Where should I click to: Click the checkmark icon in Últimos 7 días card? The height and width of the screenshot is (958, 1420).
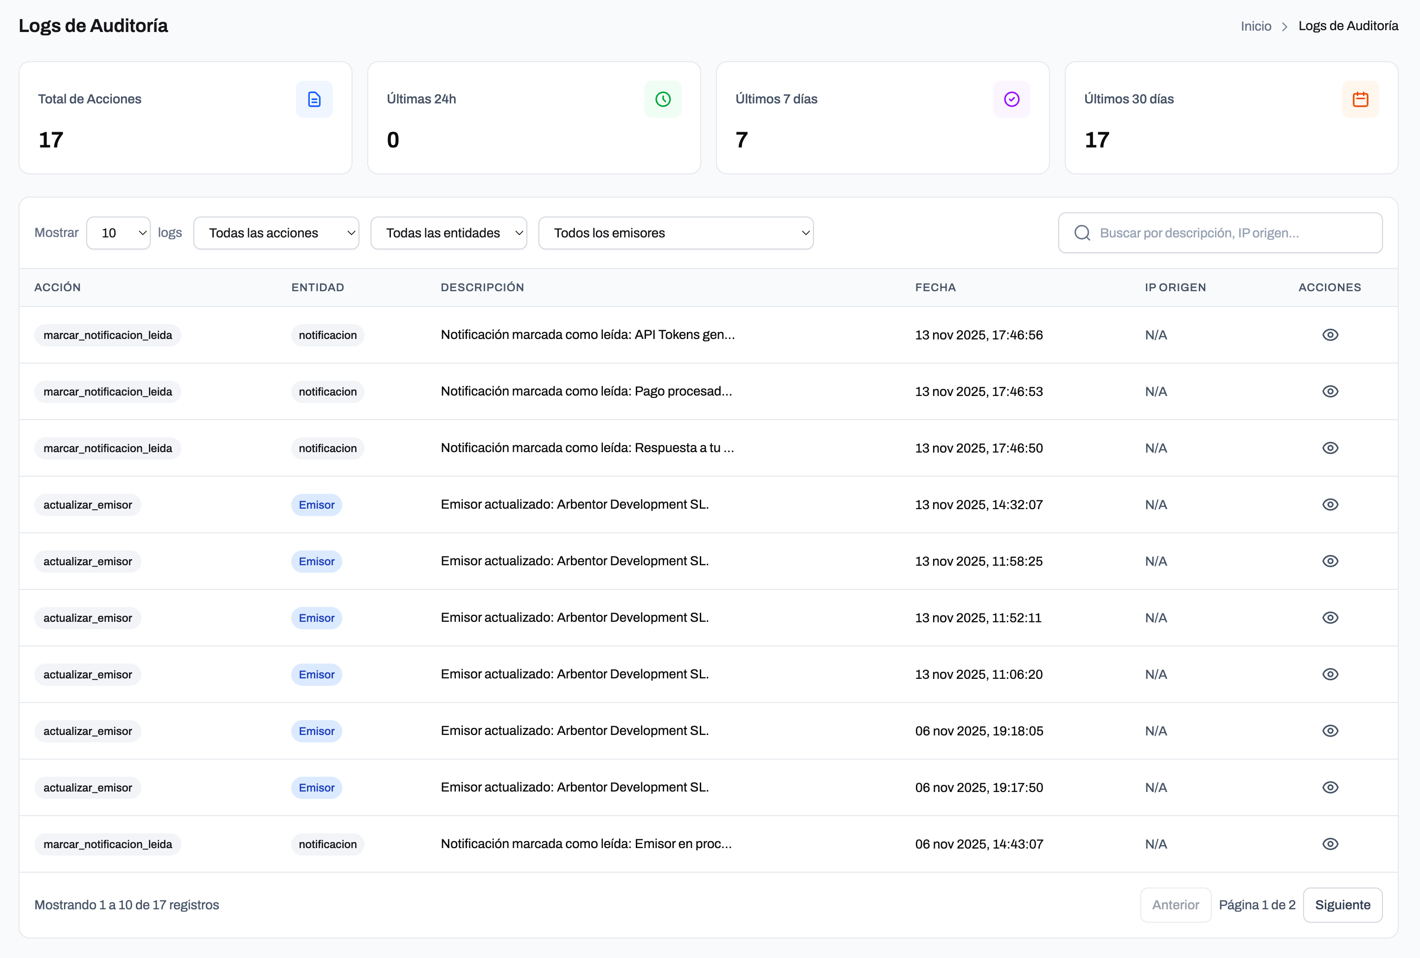click(x=1011, y=99)
